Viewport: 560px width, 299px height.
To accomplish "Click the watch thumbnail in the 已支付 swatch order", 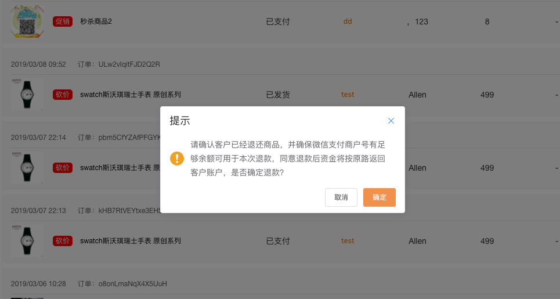I will pyautogui.click(x=27, y=241).
